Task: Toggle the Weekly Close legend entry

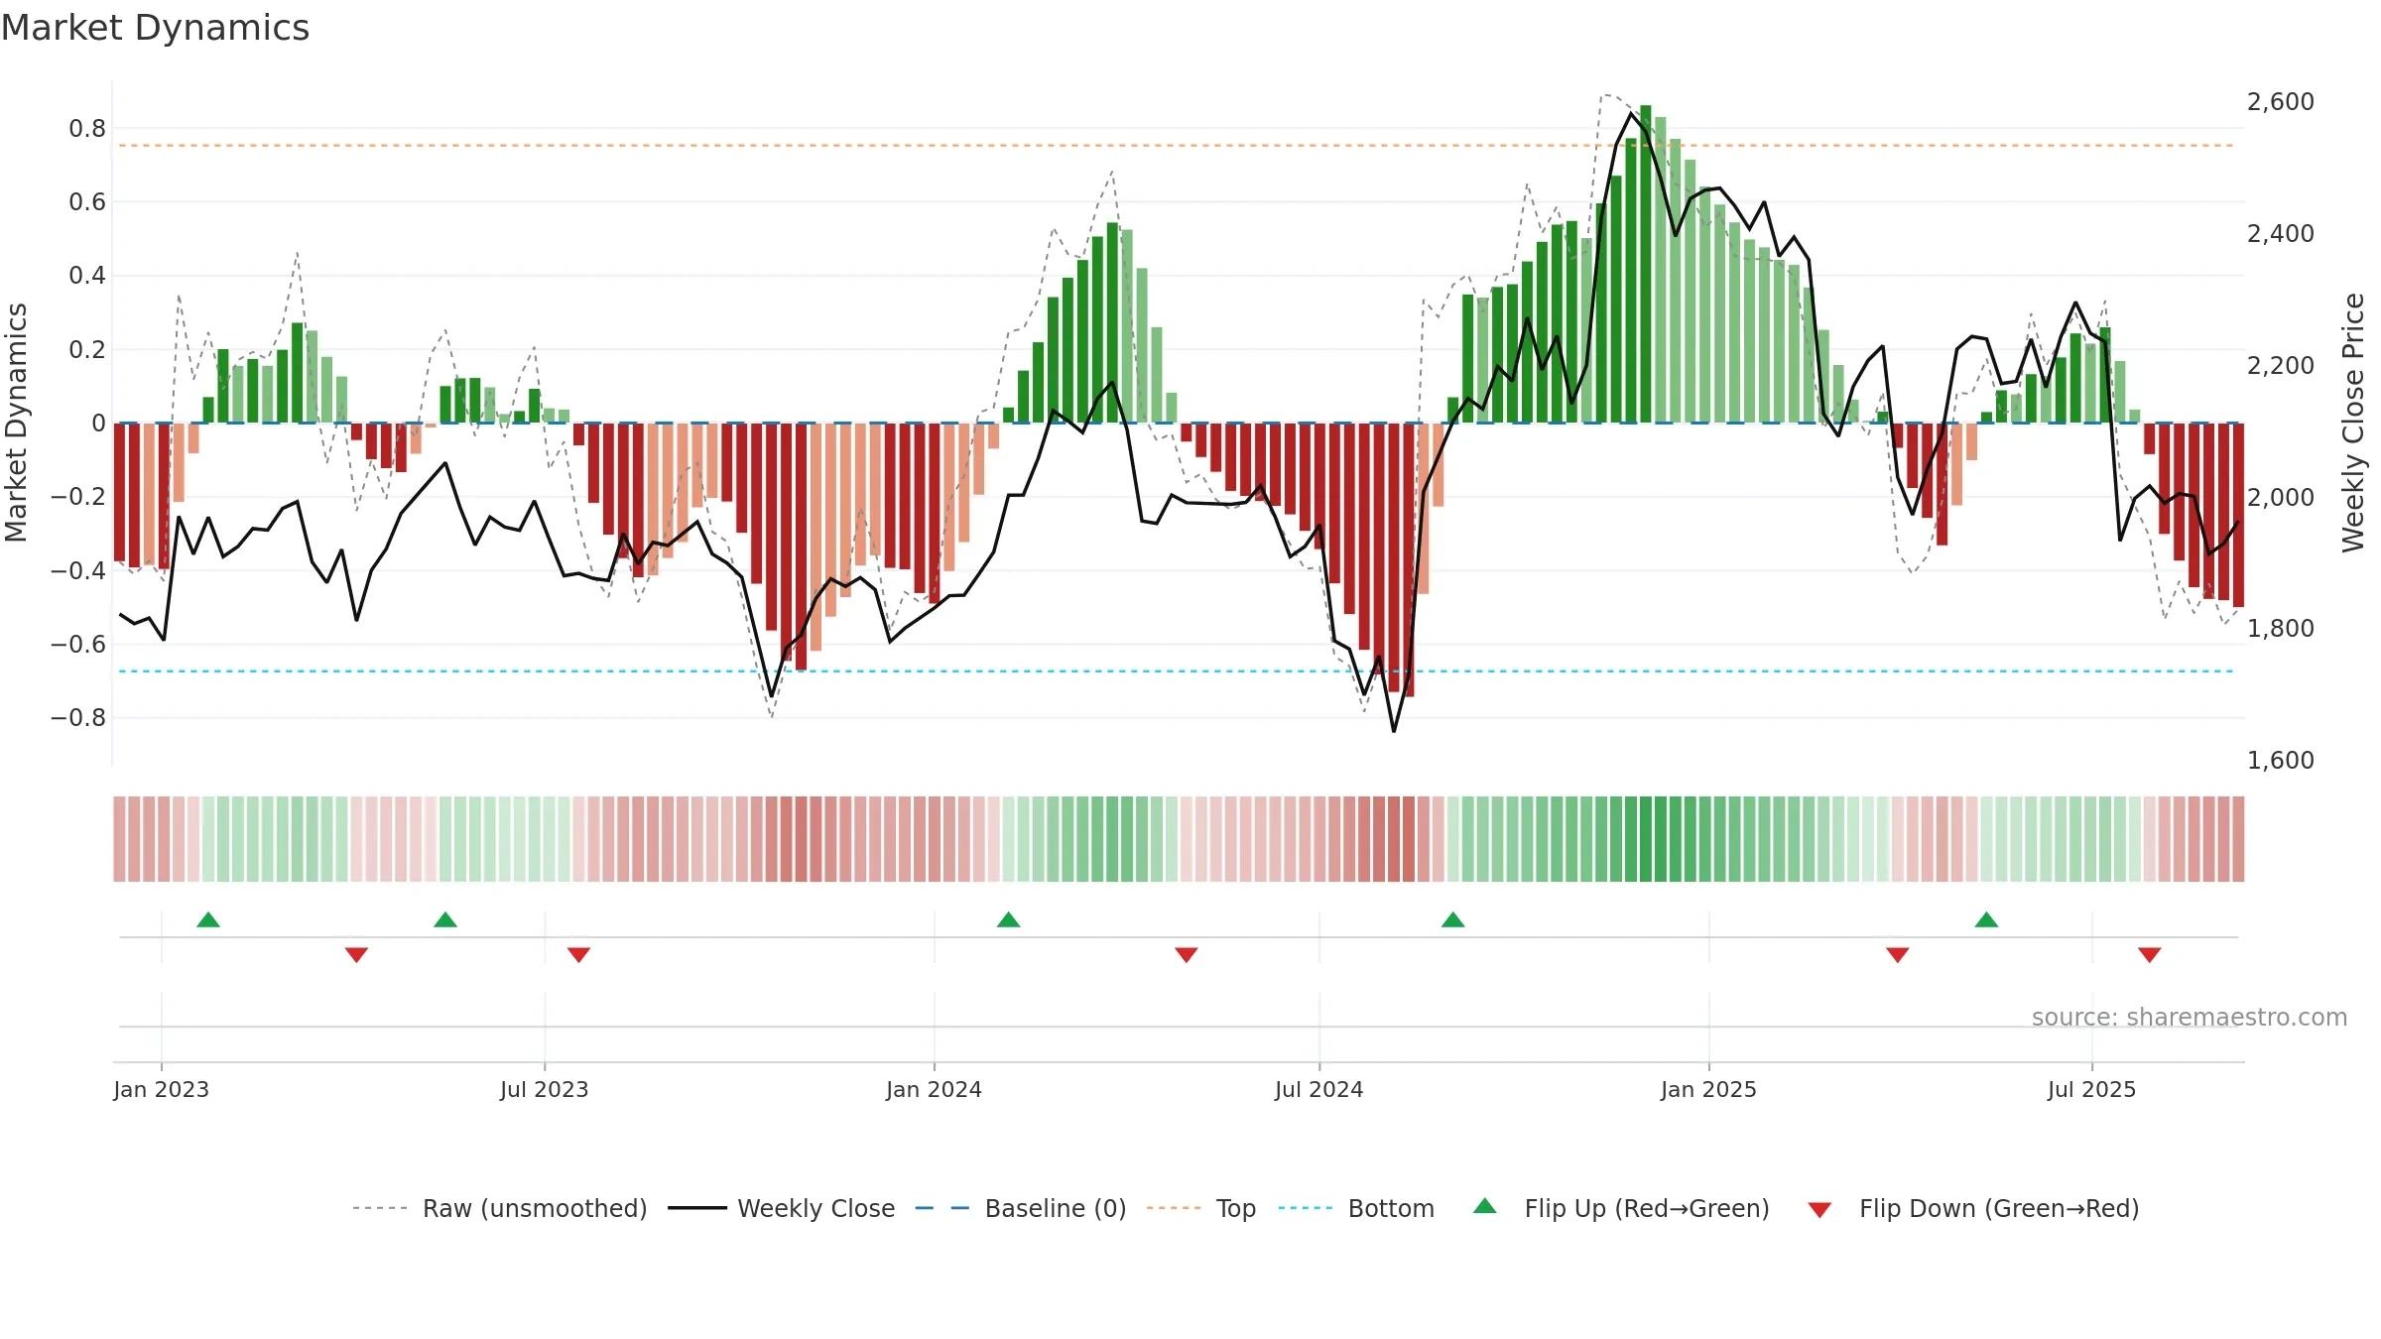Action: click(x=781, y=1208)
